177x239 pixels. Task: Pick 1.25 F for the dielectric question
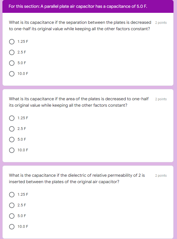(x=12, y=195)
